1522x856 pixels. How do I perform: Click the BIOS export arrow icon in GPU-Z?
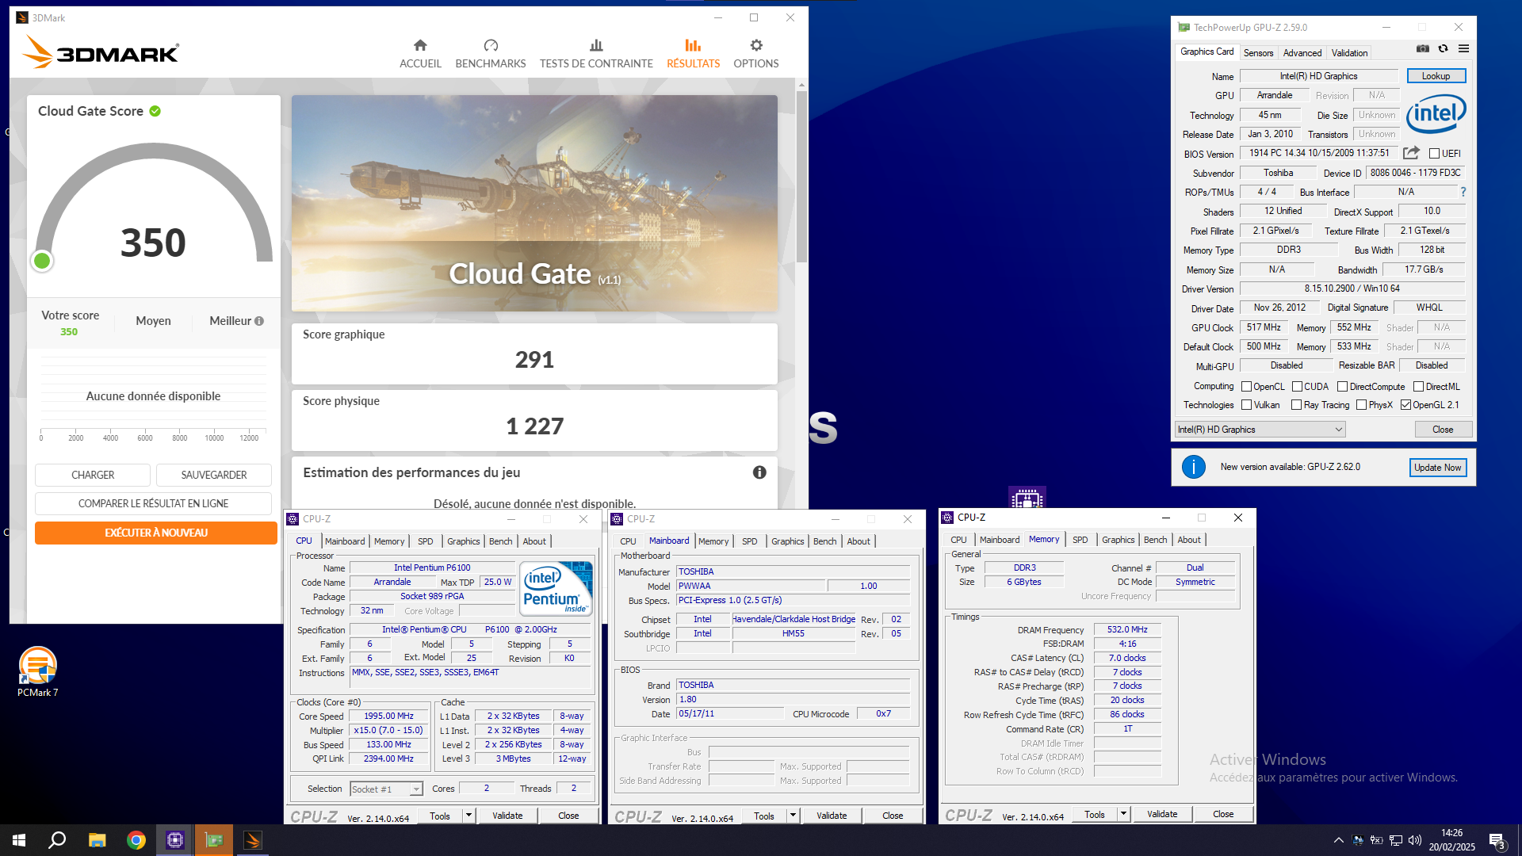tap(1411, 153)
